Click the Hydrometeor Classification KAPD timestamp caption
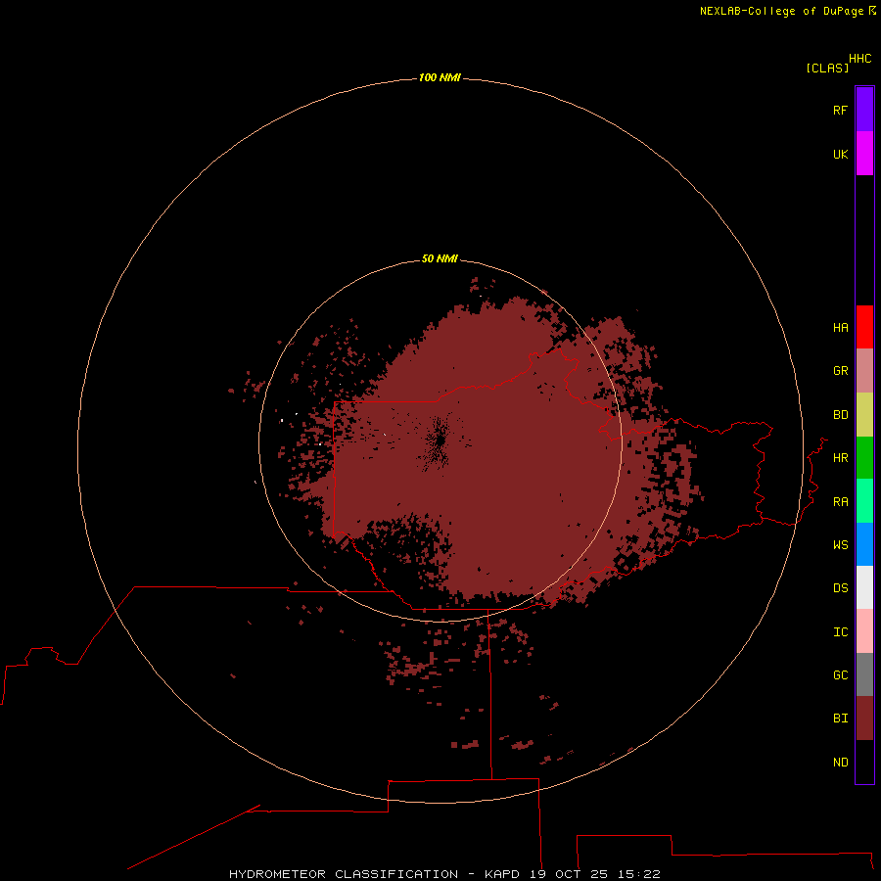This screenshot has width=881, height=881. tap(444, 874)
